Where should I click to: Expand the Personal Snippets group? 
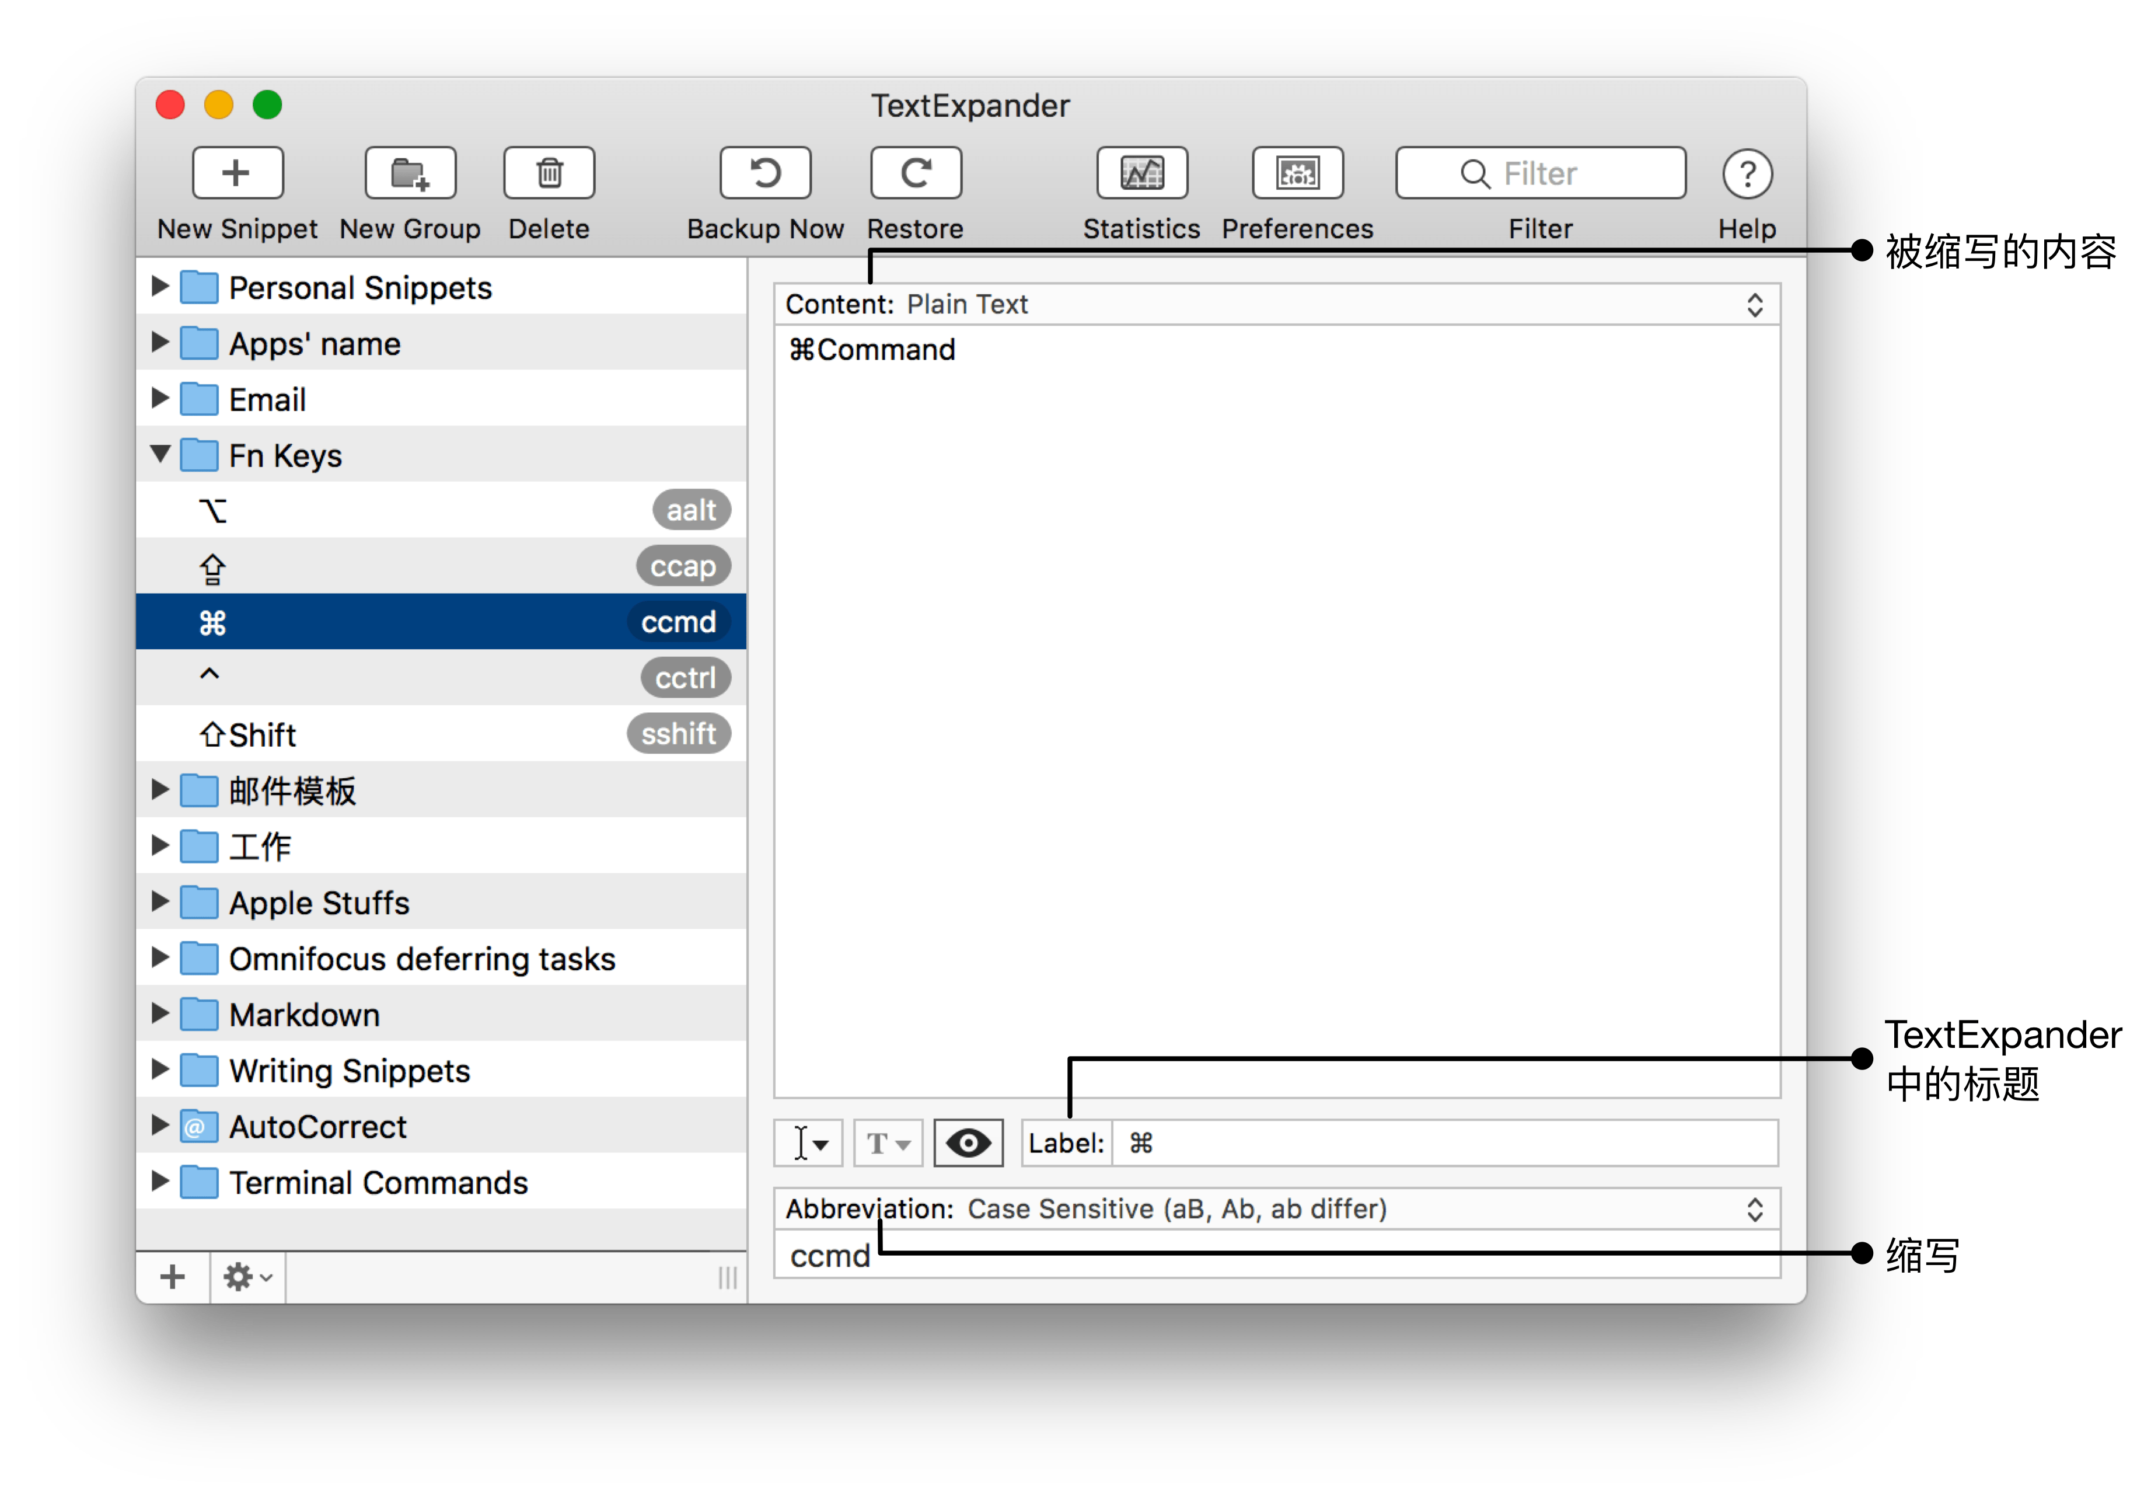coord(160,287)
